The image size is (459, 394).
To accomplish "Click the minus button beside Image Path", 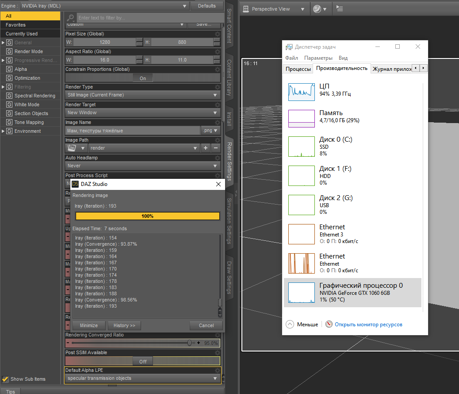I will point(215,148).
